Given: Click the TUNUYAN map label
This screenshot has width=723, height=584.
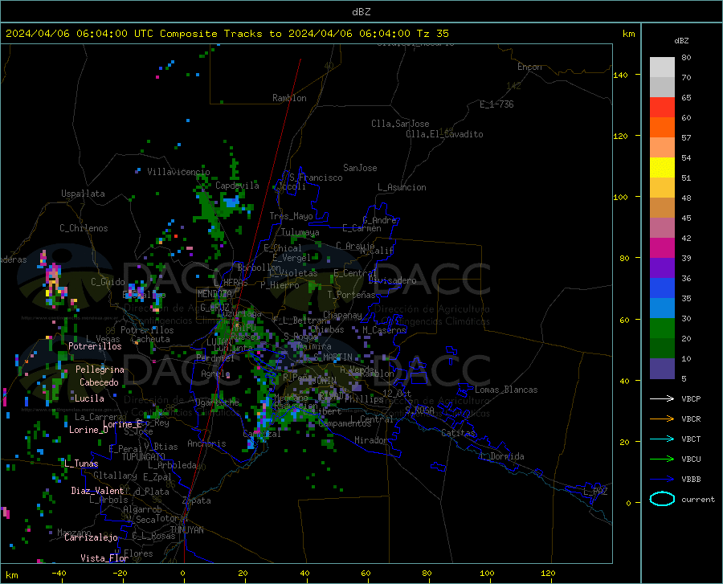Looking at the screenshot, I should tap(186, 530).
